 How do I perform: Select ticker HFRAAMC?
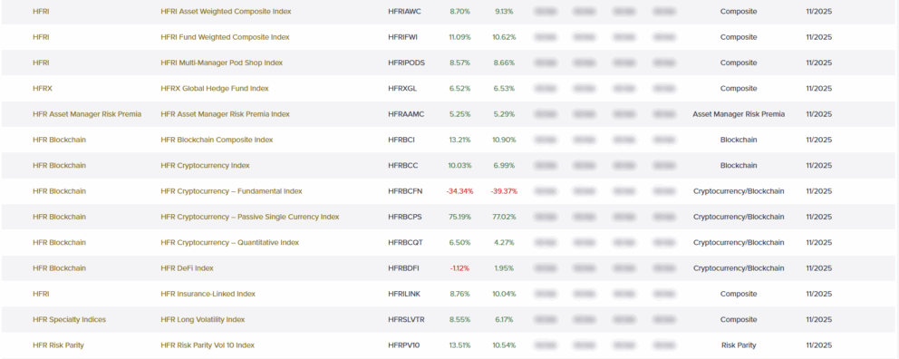[406, 114]
